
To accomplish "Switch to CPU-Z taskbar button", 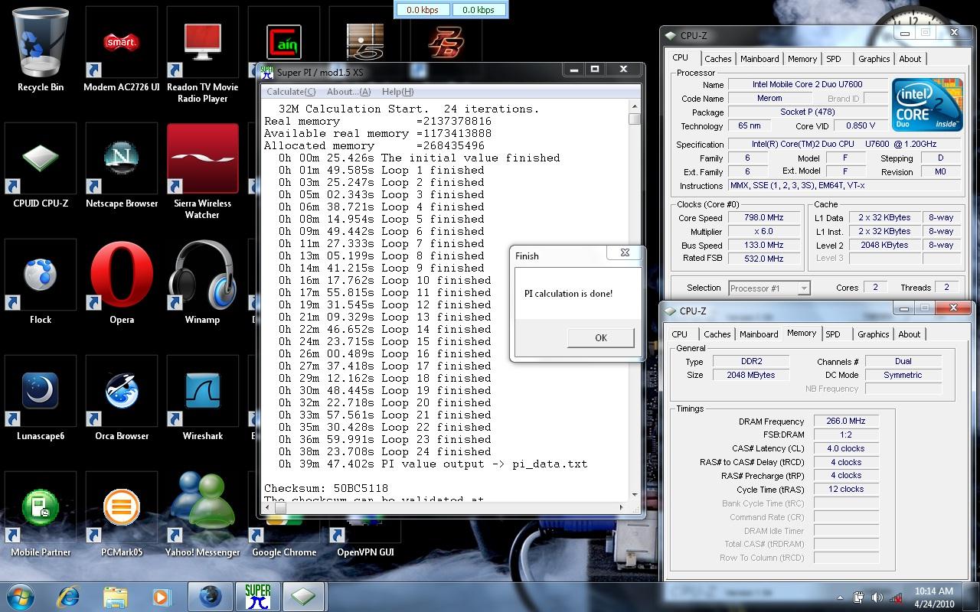I will (x=304, y=596).
